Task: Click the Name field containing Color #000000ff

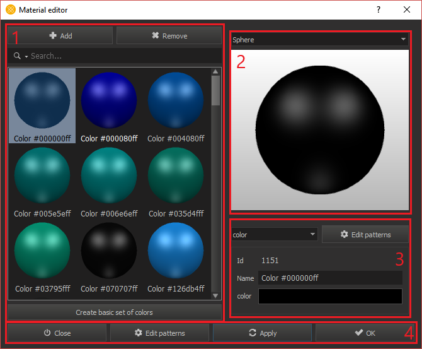Action: (330, 278)
